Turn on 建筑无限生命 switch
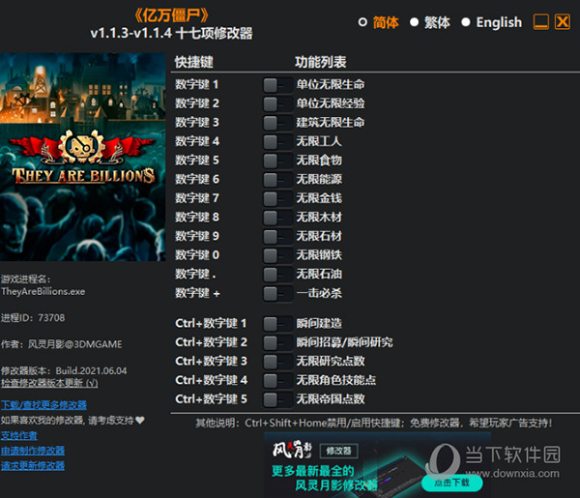 (277, 123)
